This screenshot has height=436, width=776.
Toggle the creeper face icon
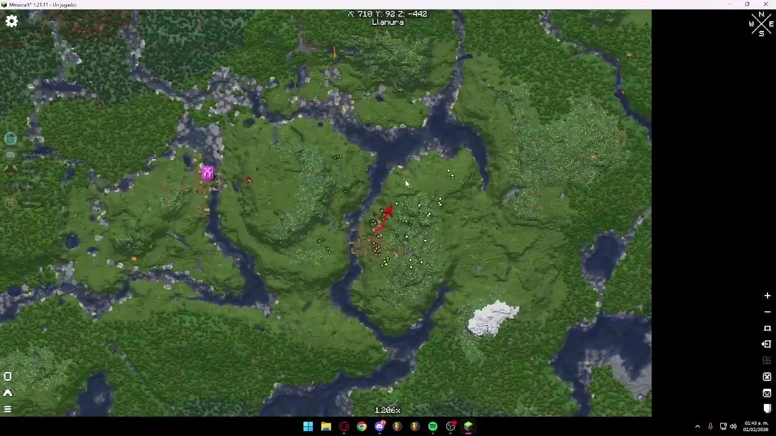767,377
